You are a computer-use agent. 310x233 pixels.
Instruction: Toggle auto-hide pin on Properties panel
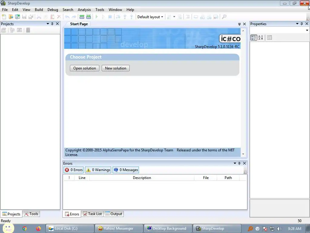(302, 24)
